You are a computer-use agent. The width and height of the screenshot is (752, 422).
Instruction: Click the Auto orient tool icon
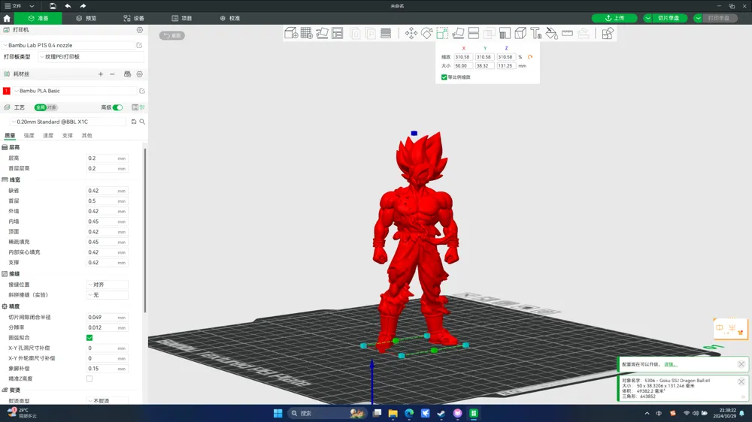323,33
